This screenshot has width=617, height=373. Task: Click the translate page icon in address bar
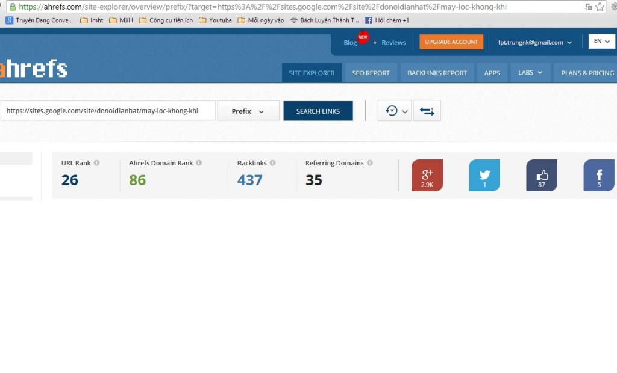point(589,7)
